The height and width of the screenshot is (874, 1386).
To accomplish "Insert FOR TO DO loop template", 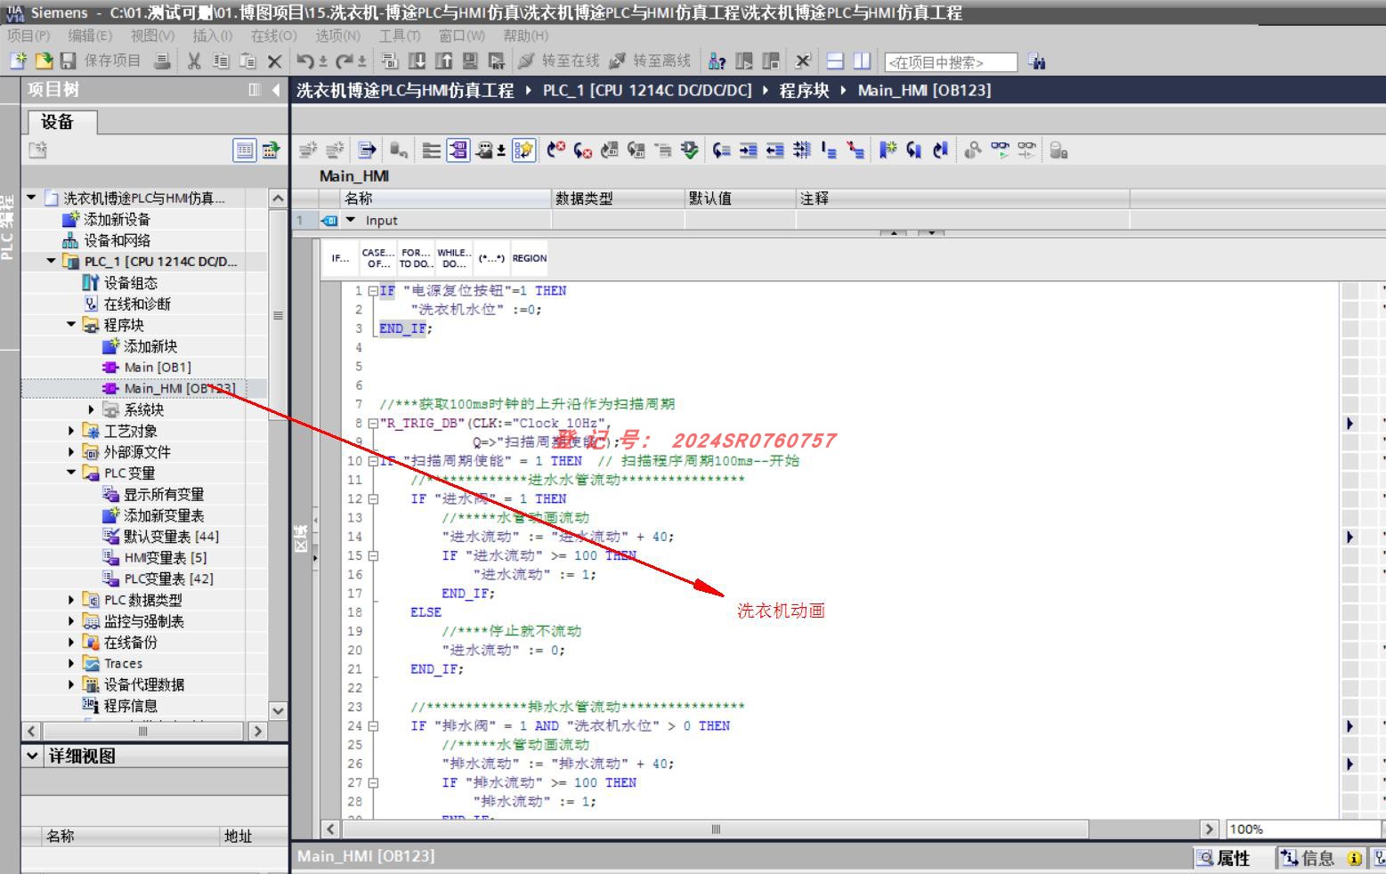I will pos(417,258).
